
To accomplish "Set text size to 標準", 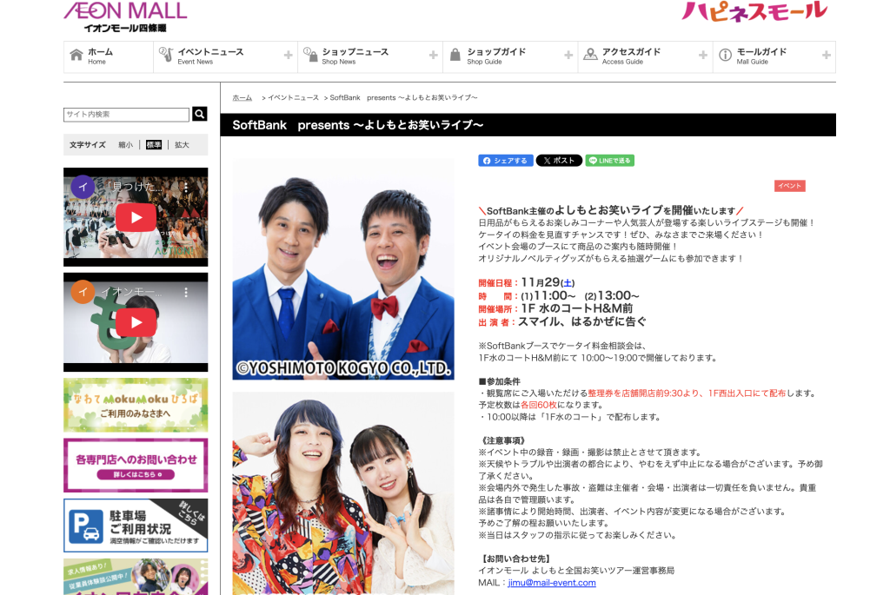I will [154, 145].
